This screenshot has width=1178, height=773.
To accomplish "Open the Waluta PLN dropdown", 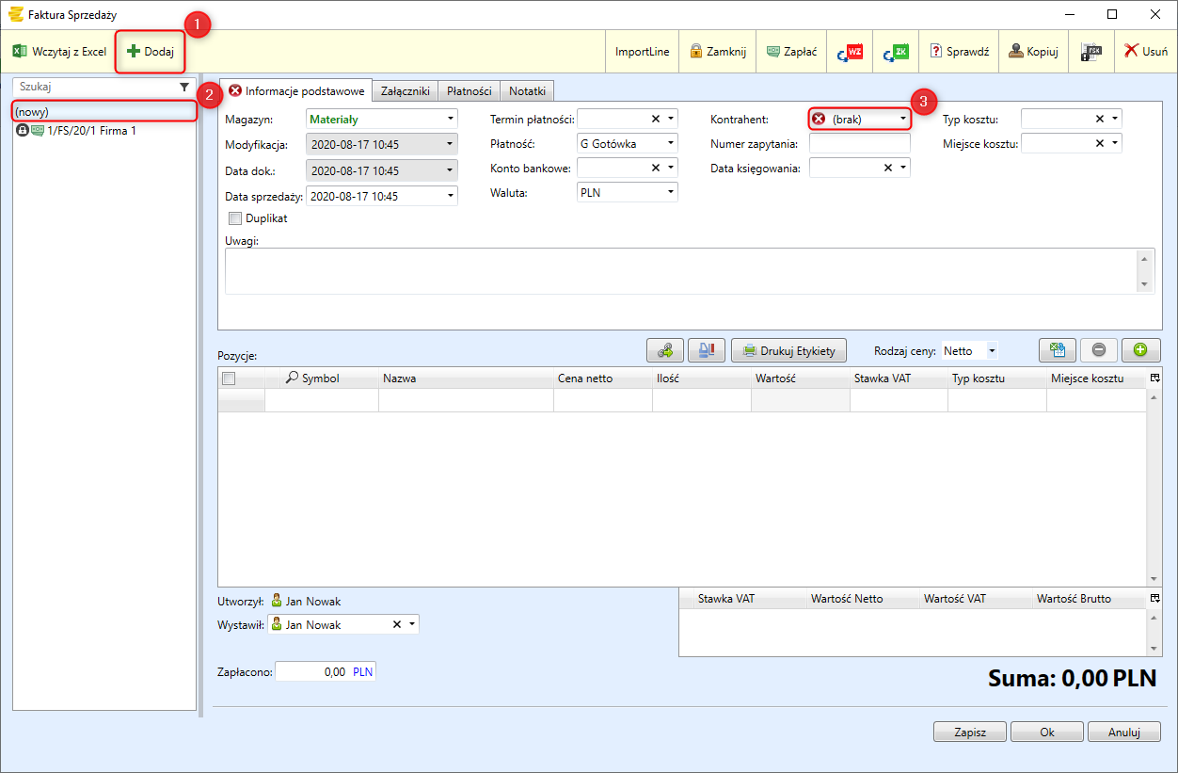I will pyautogui.click(x=670, y=192).
